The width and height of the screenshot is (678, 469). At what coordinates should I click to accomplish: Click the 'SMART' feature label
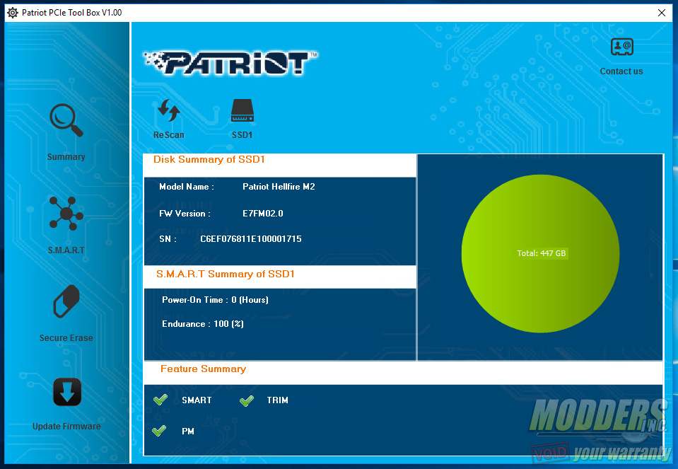[x=197, y=400]
